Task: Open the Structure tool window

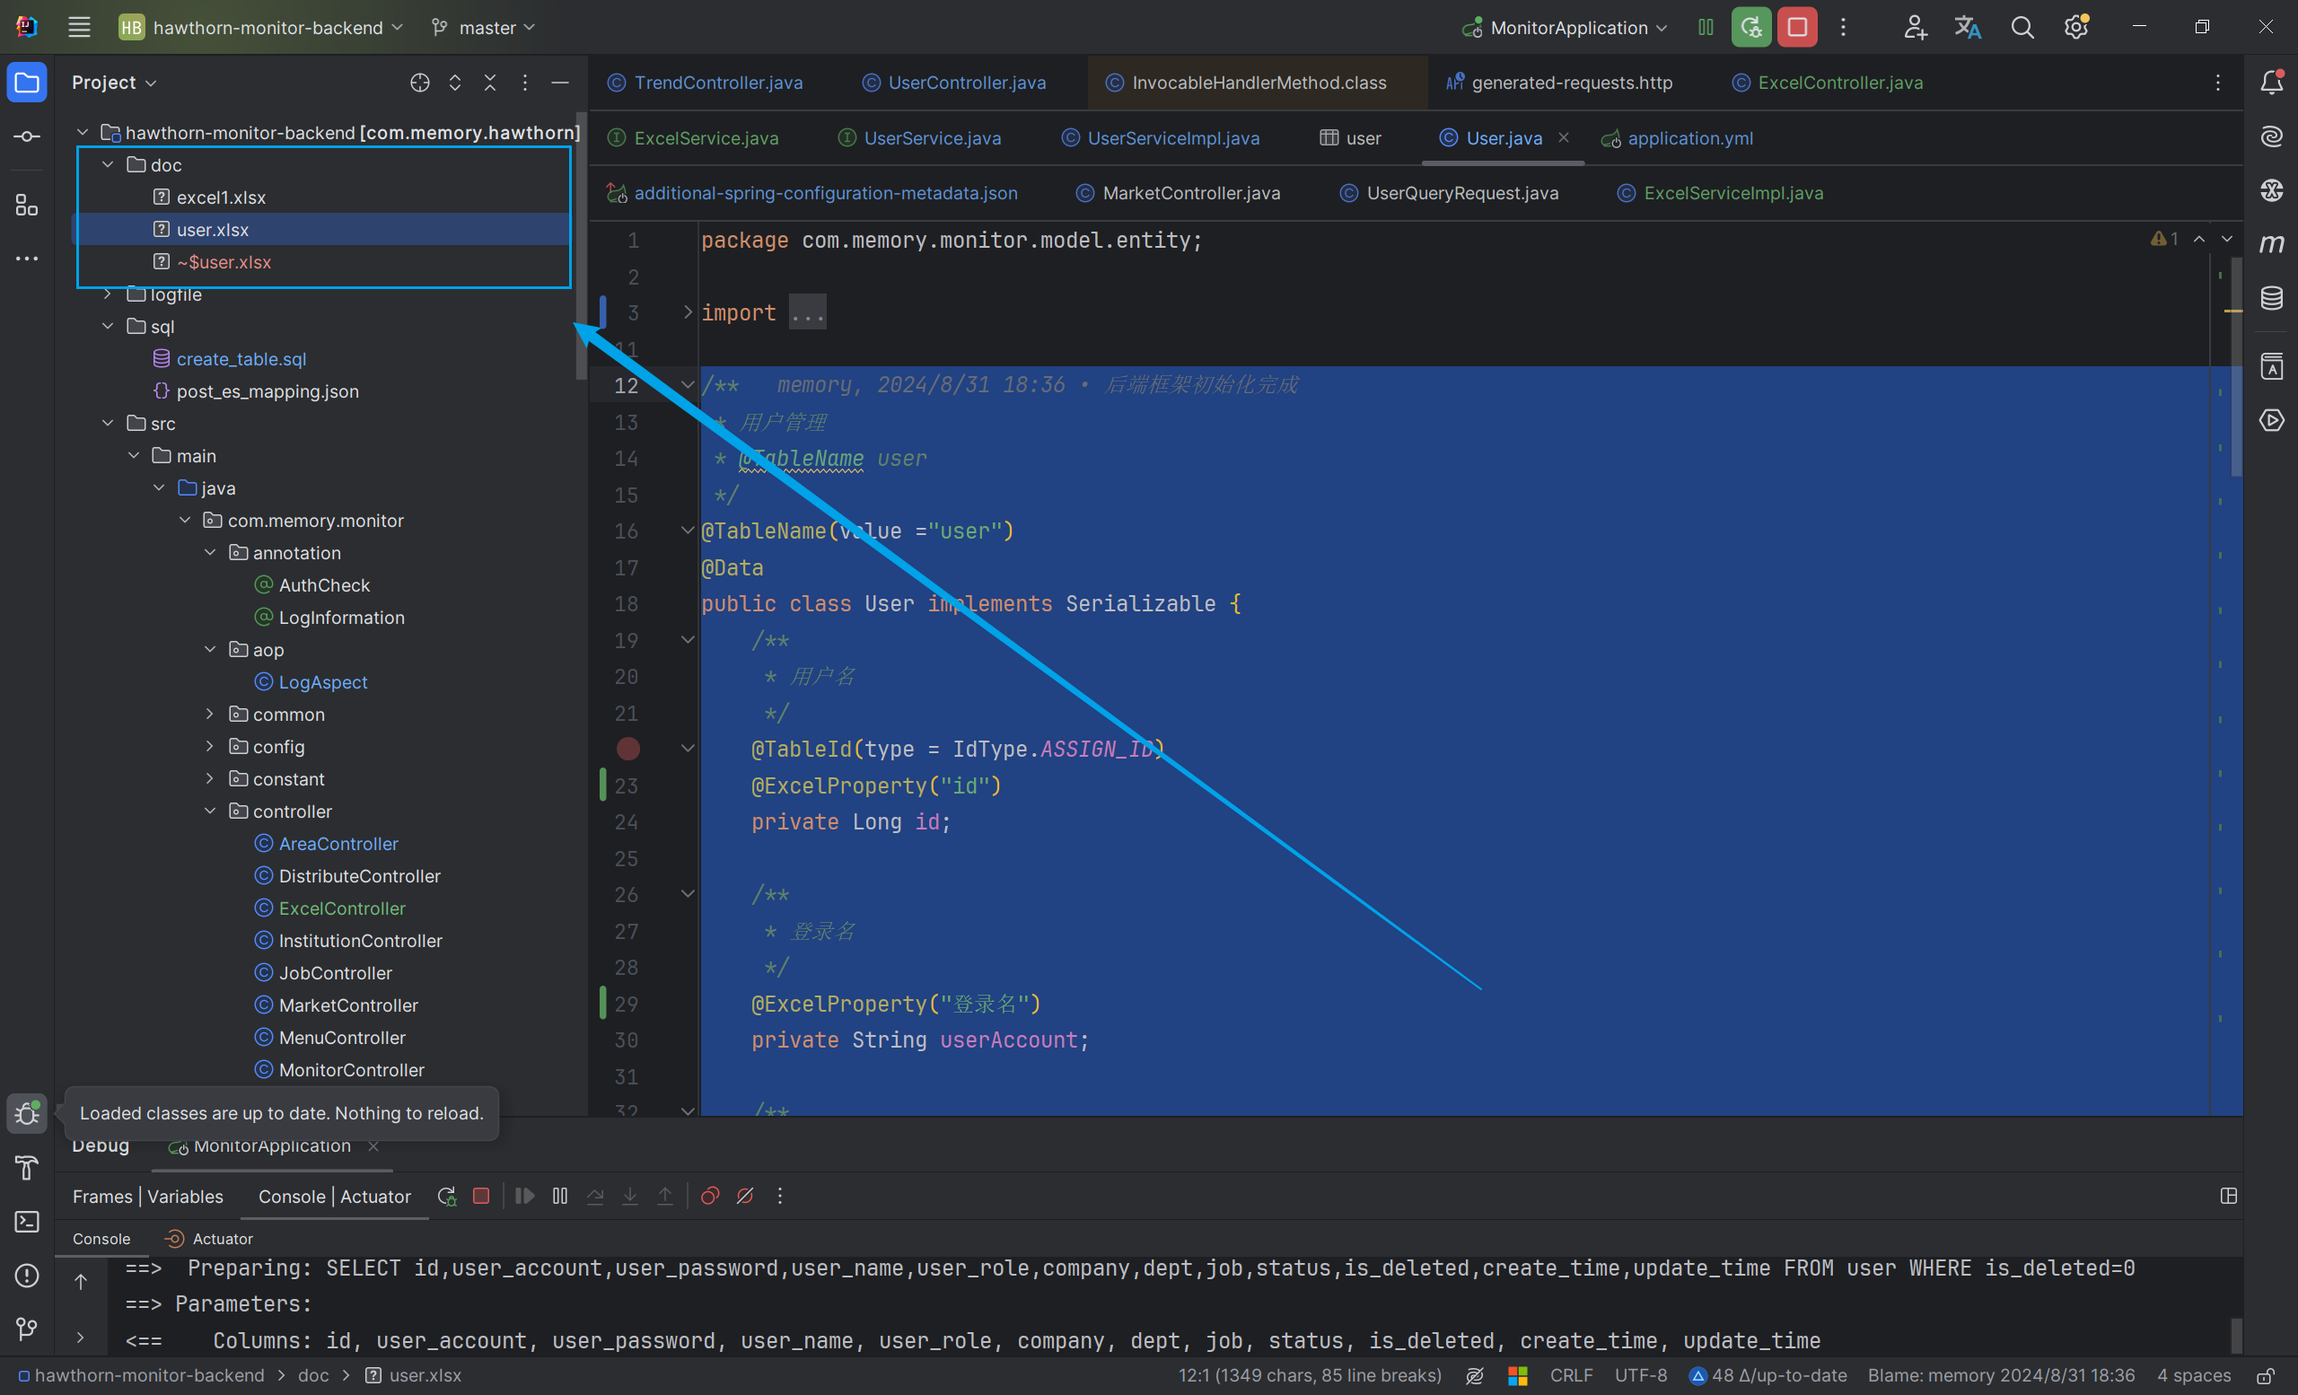Action: pyautogui.click(x=27, y=206)
